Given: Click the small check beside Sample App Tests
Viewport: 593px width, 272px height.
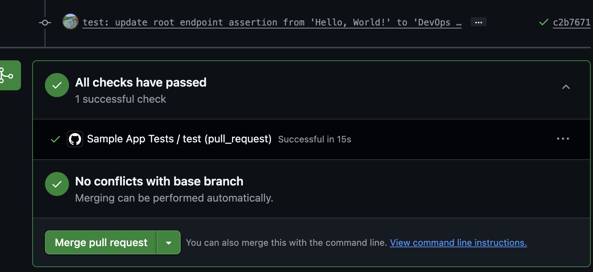Looking at the screenshot, I should point(55,139).
